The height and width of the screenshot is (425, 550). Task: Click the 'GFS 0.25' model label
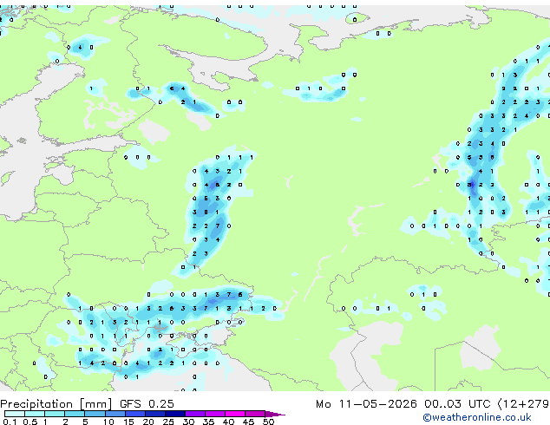(147, 404)
